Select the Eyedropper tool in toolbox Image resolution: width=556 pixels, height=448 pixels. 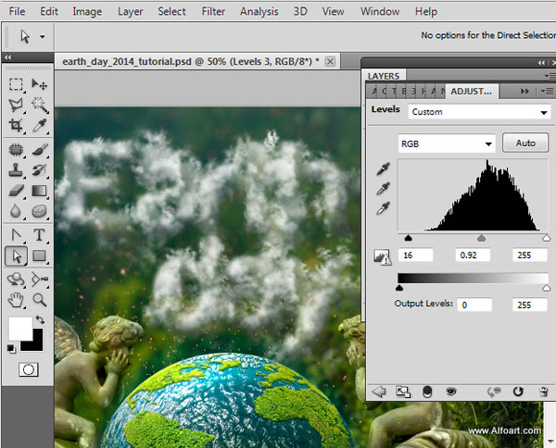coord(39,125)
